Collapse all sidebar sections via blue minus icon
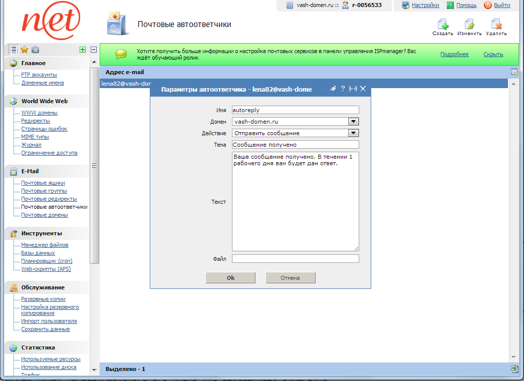524x381 pixels. (x=93, y=50)
